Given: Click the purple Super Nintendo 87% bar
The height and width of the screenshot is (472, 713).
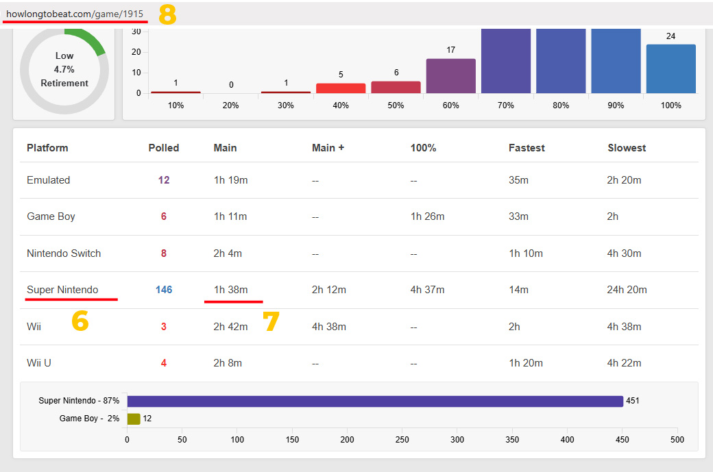Looking at the screenshot, I should pos(374,401).
